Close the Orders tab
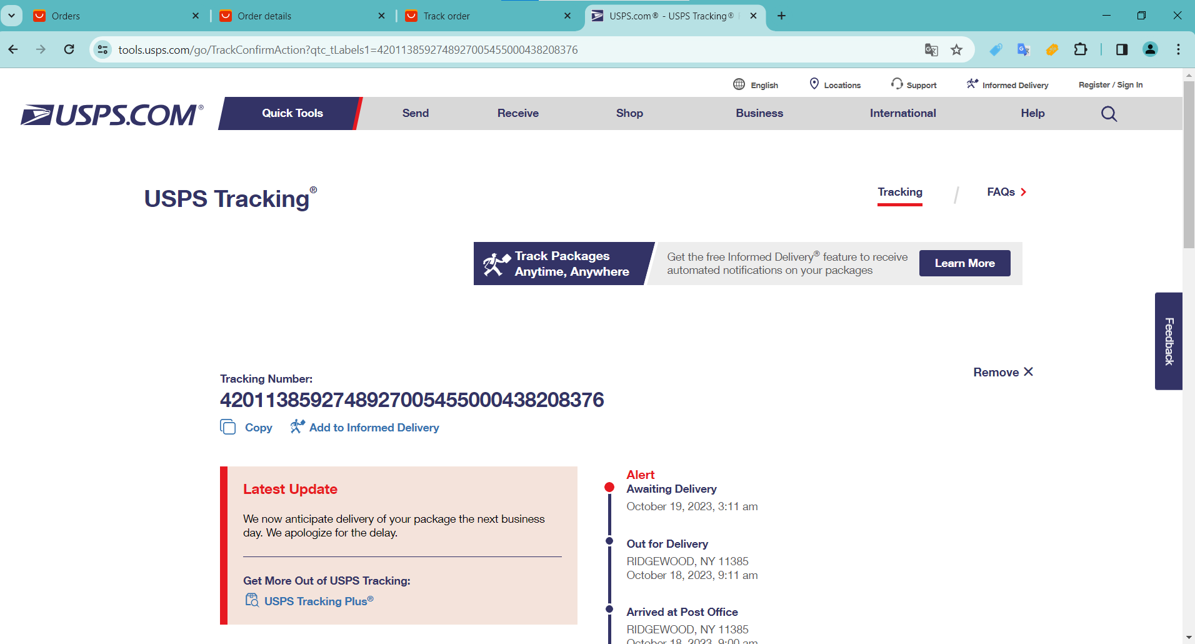The image size is (1195, 644). tap(196, 16)
